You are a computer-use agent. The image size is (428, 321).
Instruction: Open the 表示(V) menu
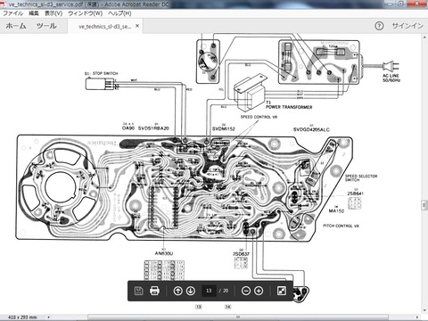pyautogui.click(x=53, y=13)
